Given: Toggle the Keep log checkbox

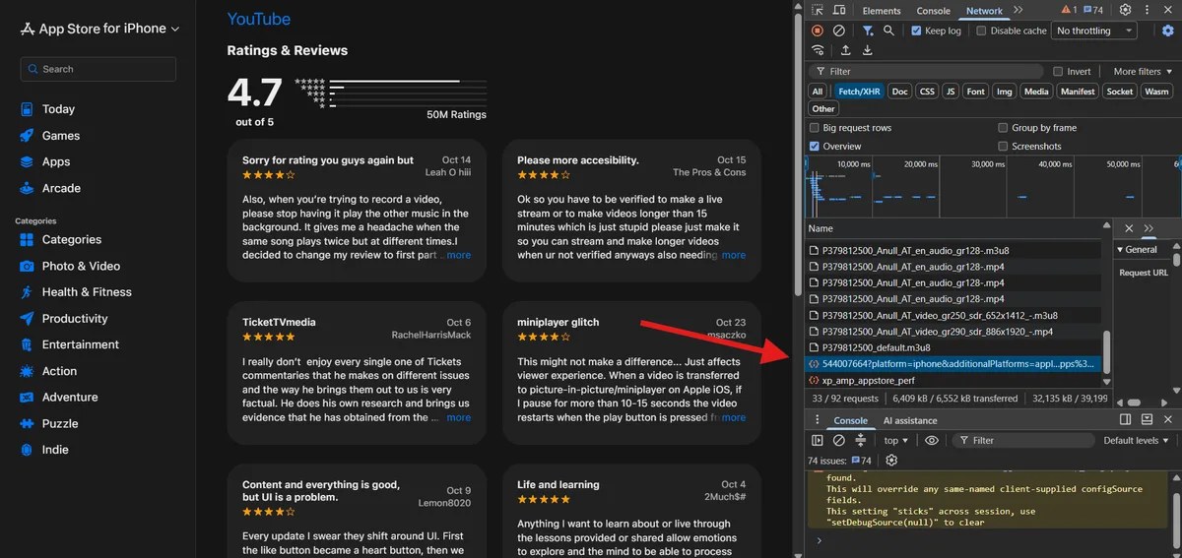Looking at the screenshot, I should pyautogui.click(x=916, y=31).
